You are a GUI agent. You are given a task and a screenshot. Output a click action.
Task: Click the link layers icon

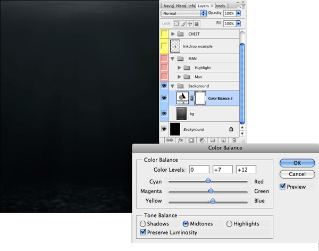[x=169, y=140]
